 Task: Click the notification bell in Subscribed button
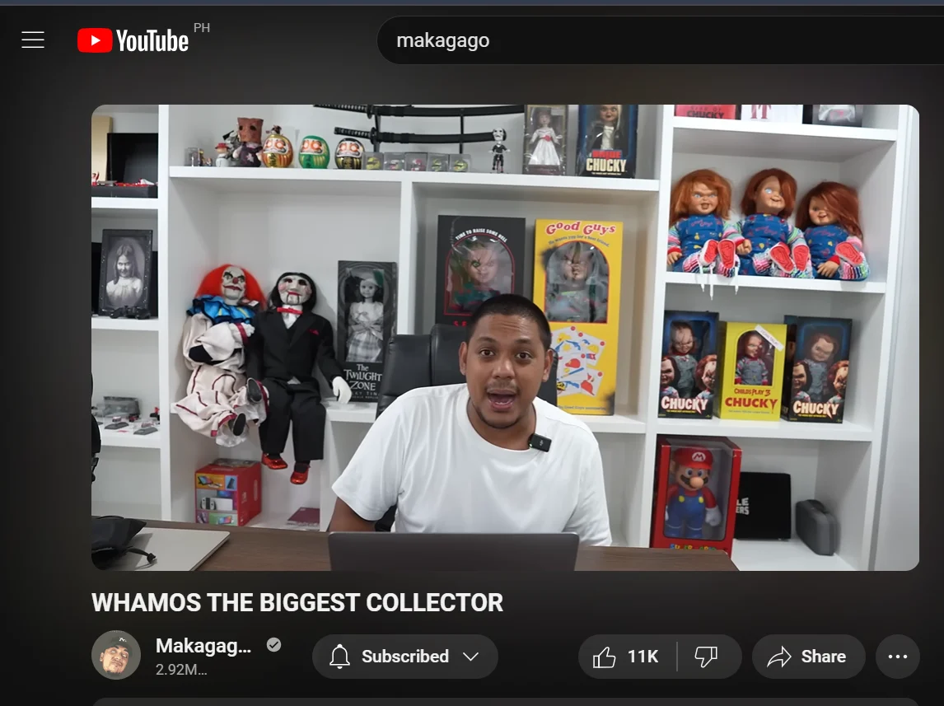pyautogui.click(x=339, y=656)
